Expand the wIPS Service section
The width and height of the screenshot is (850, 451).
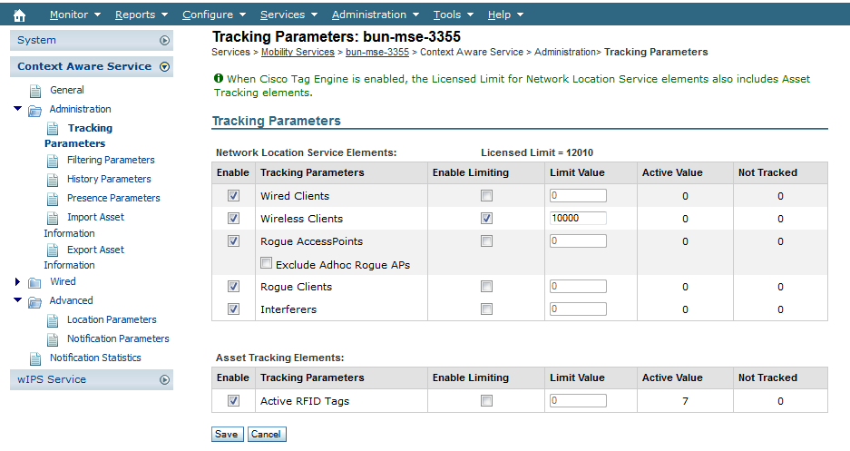(x=164, y=380)
